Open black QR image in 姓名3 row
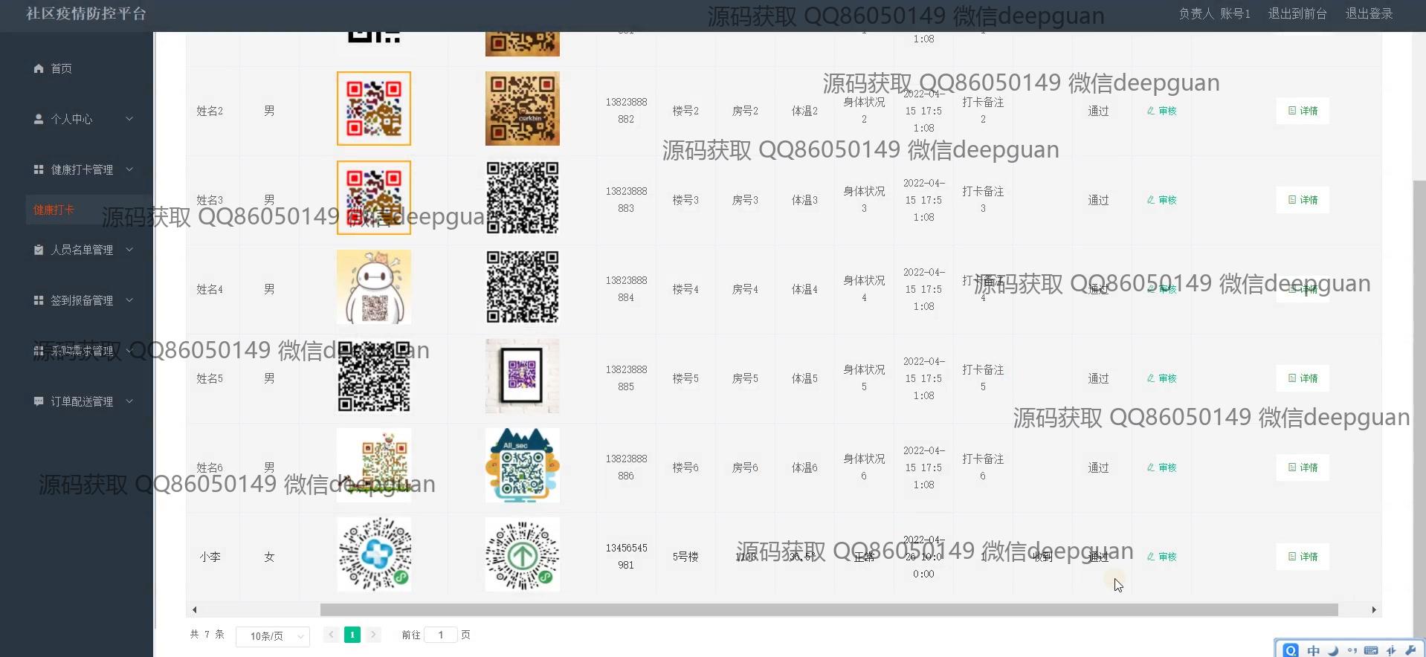The width and height of the screenshot is (1426, 657). coord(523,198)
